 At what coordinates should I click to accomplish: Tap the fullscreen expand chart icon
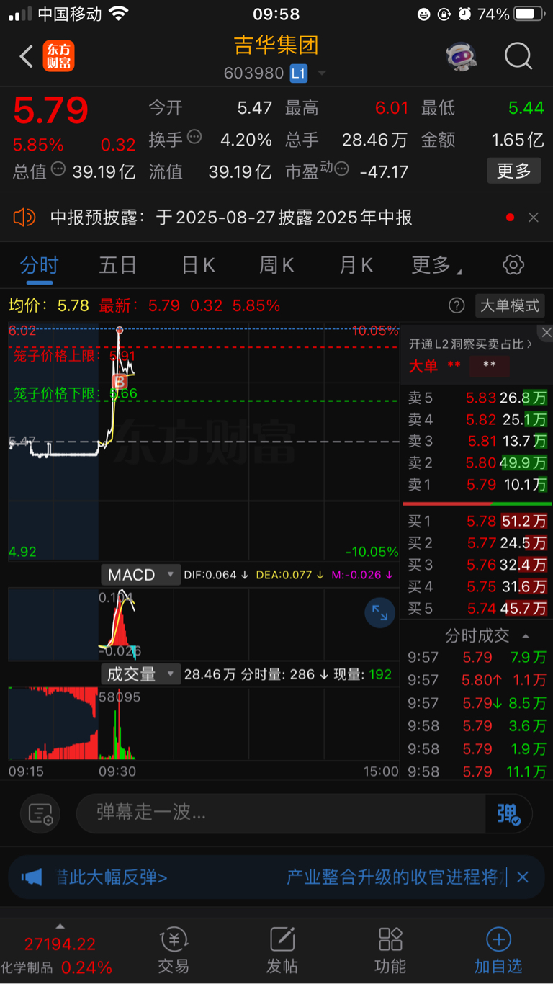point(379,613)
